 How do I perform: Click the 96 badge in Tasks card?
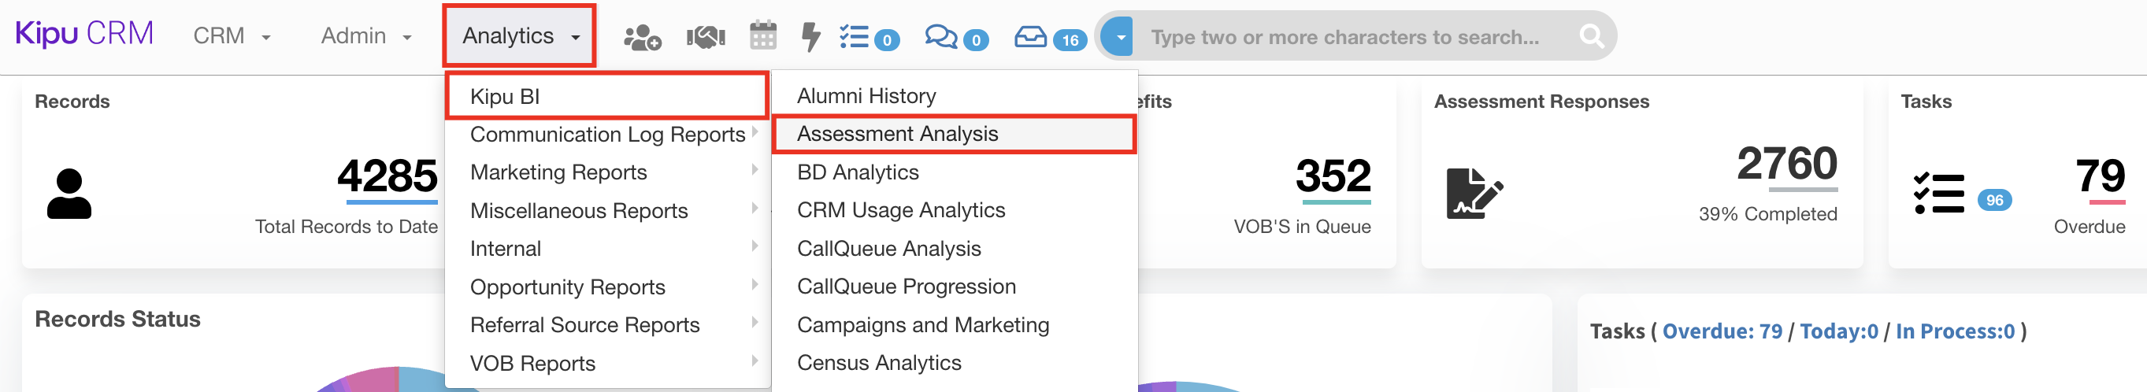click(x=1993, y=201)
